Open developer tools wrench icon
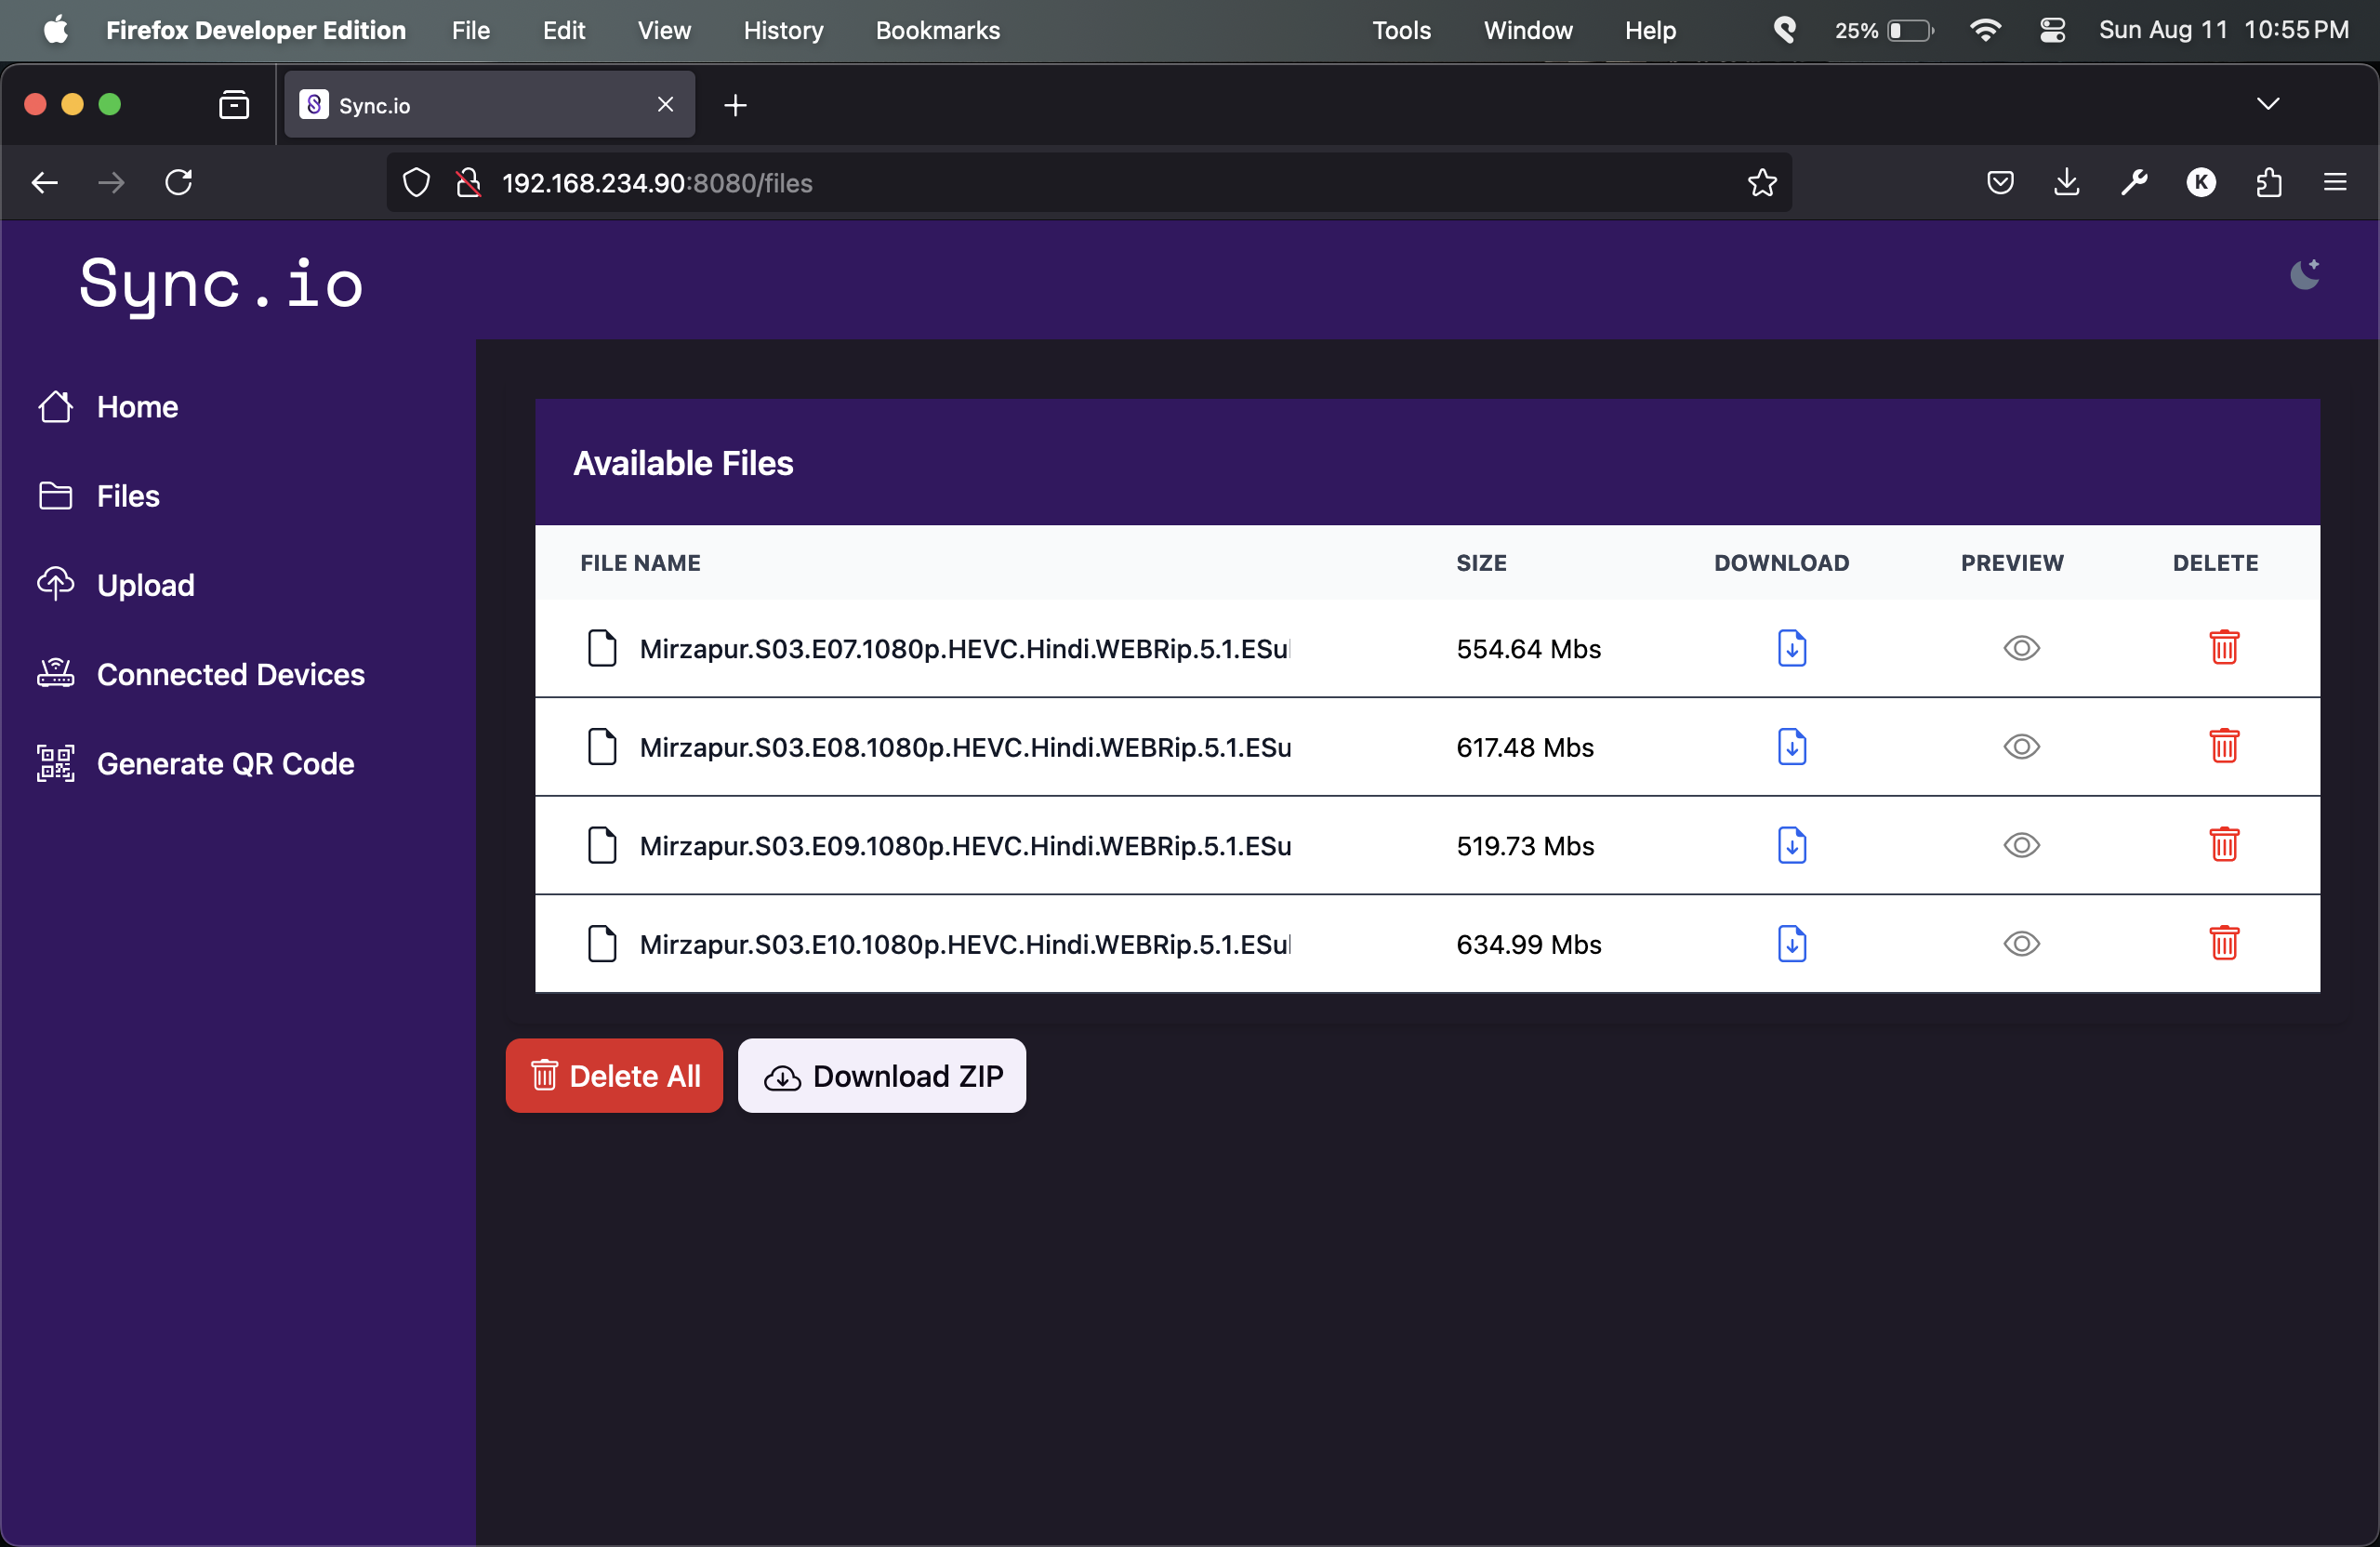The width and height of the screenshot is (2380, 1547). coord(2134,182)
